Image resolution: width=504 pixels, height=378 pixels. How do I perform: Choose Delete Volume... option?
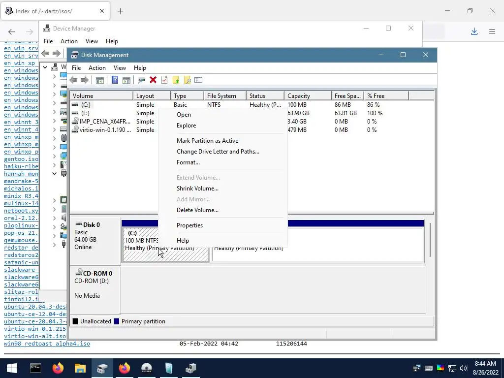[x=198, y=210]
